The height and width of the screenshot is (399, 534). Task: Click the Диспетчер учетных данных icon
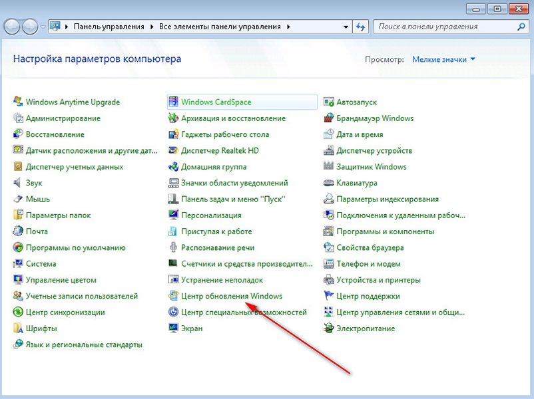18,166
